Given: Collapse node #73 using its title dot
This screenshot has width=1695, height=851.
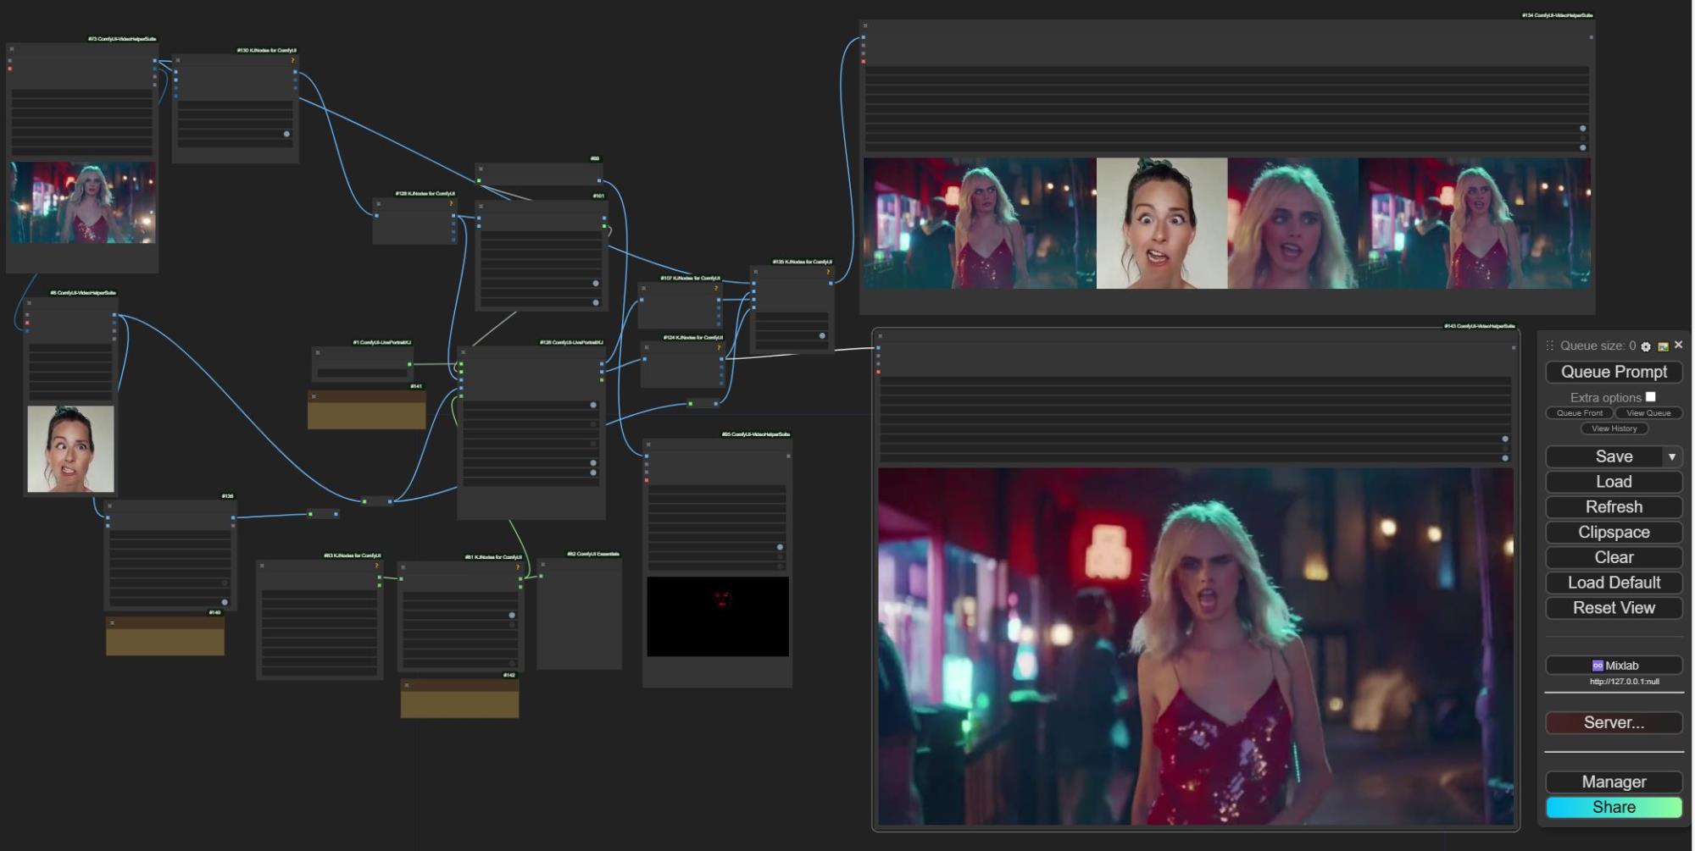Looking at the screenshot, I should (x=11, y=49).
